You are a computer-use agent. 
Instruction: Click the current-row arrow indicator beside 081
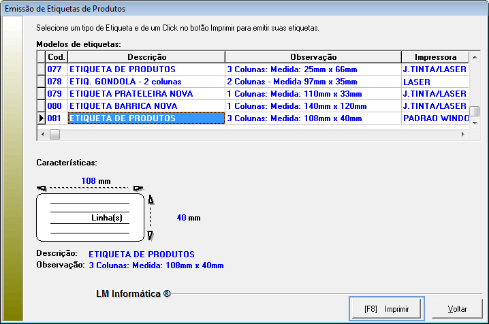click(41, 118)
